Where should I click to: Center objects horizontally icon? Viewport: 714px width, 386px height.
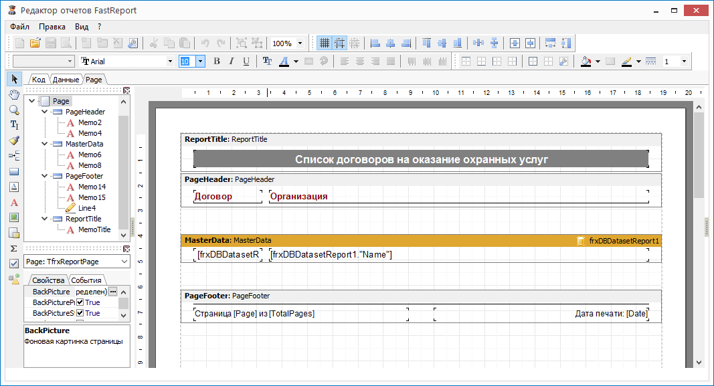(x=391, y=43)
